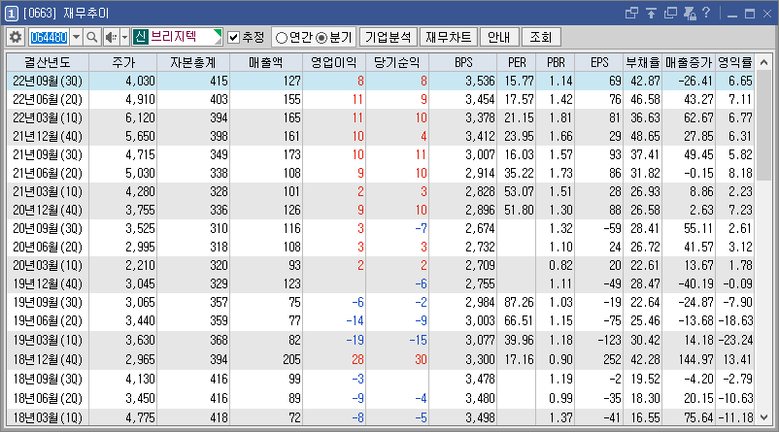Click the 안내 button

click(499, 37)
